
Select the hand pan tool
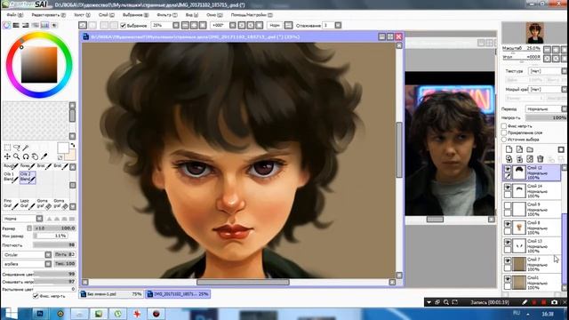pyautogui.click(x=35, y=156)
